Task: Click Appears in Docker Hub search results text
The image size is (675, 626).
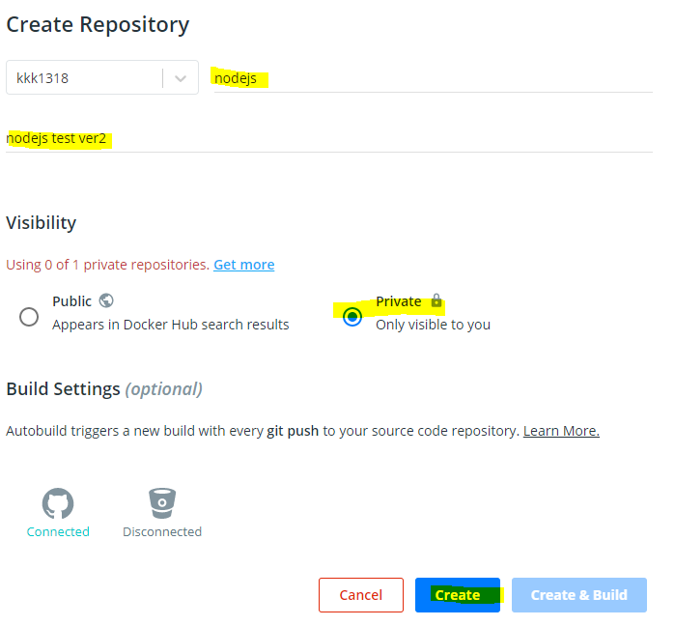Action: [x=171, y=325]
